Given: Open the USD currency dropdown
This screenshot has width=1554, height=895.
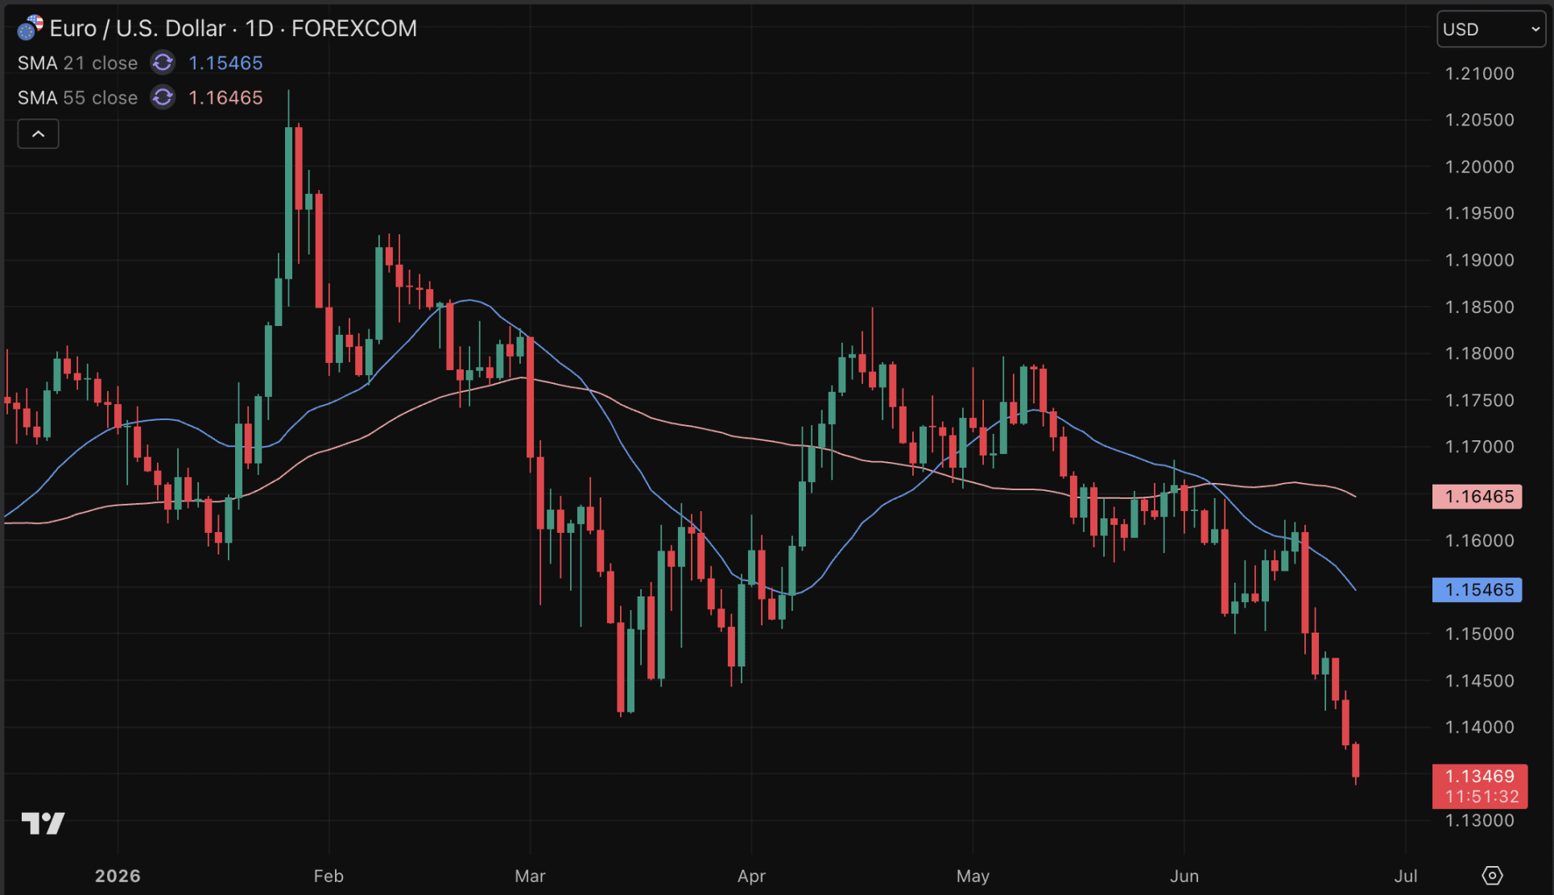Looking at the screenshot, I should 1491,30.
